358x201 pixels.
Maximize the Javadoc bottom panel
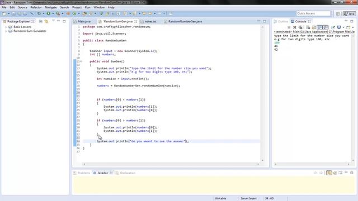[x=352, y=173]
